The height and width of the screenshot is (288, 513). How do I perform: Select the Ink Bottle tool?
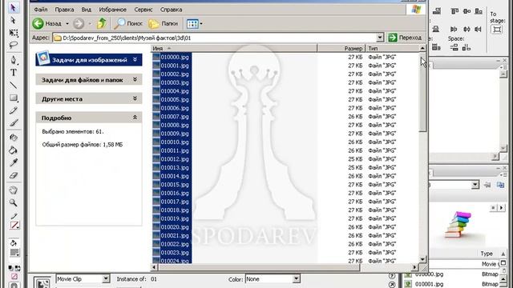tap(14, 138)
